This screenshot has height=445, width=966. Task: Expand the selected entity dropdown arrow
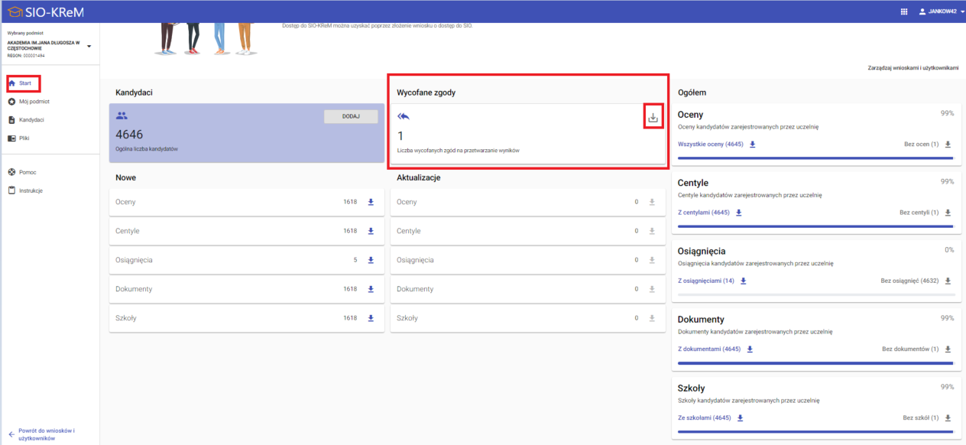pyautogui.click(x=89, y=47)
